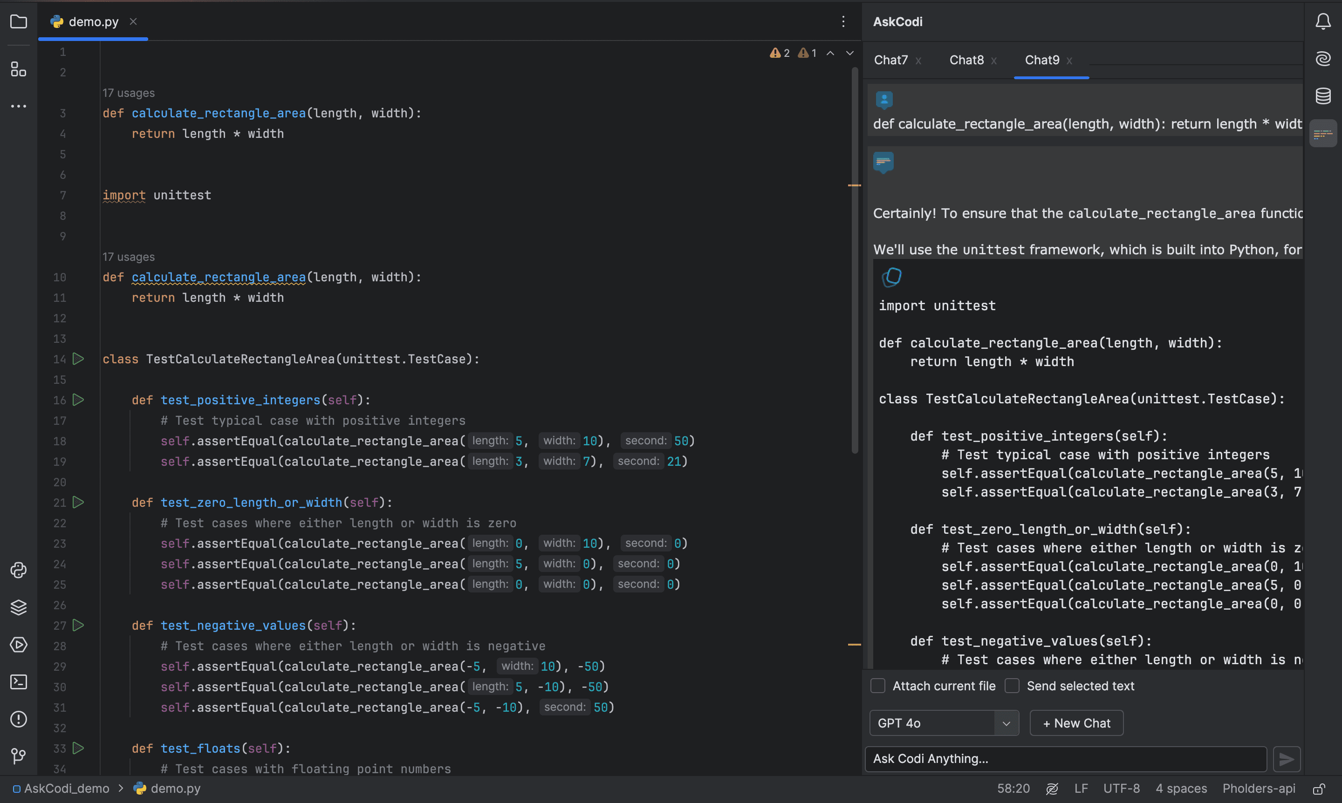Go to next highlighted error arrow
The width and height of the screenshot is (1342, 803).
coord(850,53)
